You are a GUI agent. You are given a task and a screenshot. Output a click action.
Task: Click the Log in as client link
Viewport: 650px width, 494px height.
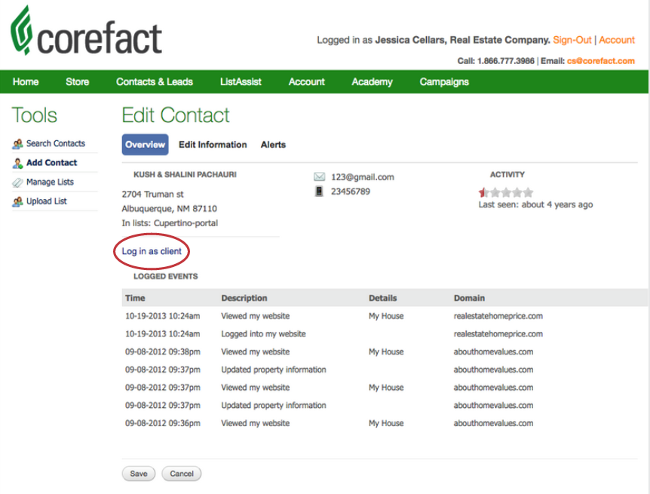point(152,251)
